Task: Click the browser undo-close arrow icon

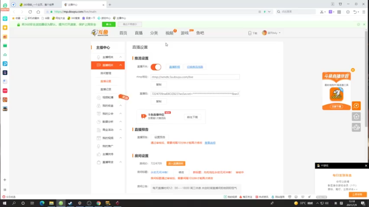Action: [355, 12]
